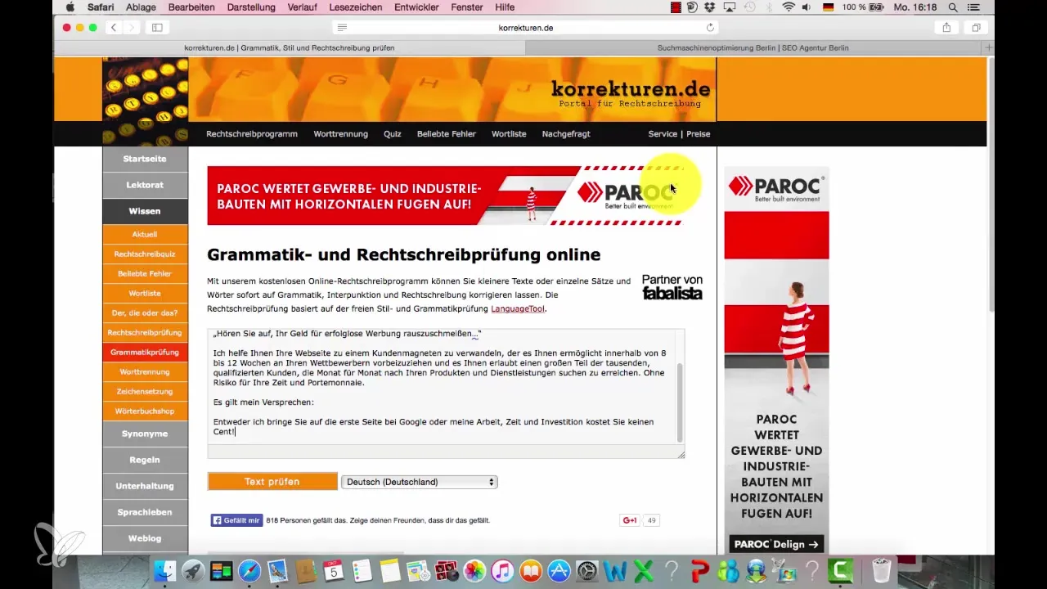Follow the LanguageTool link
Image resolution: width=1047 pixels, height=589 pixels.
518,309
